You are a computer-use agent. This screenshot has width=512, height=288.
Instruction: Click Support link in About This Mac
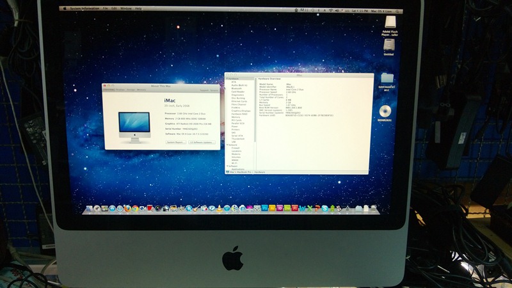(x=204, y=90)
